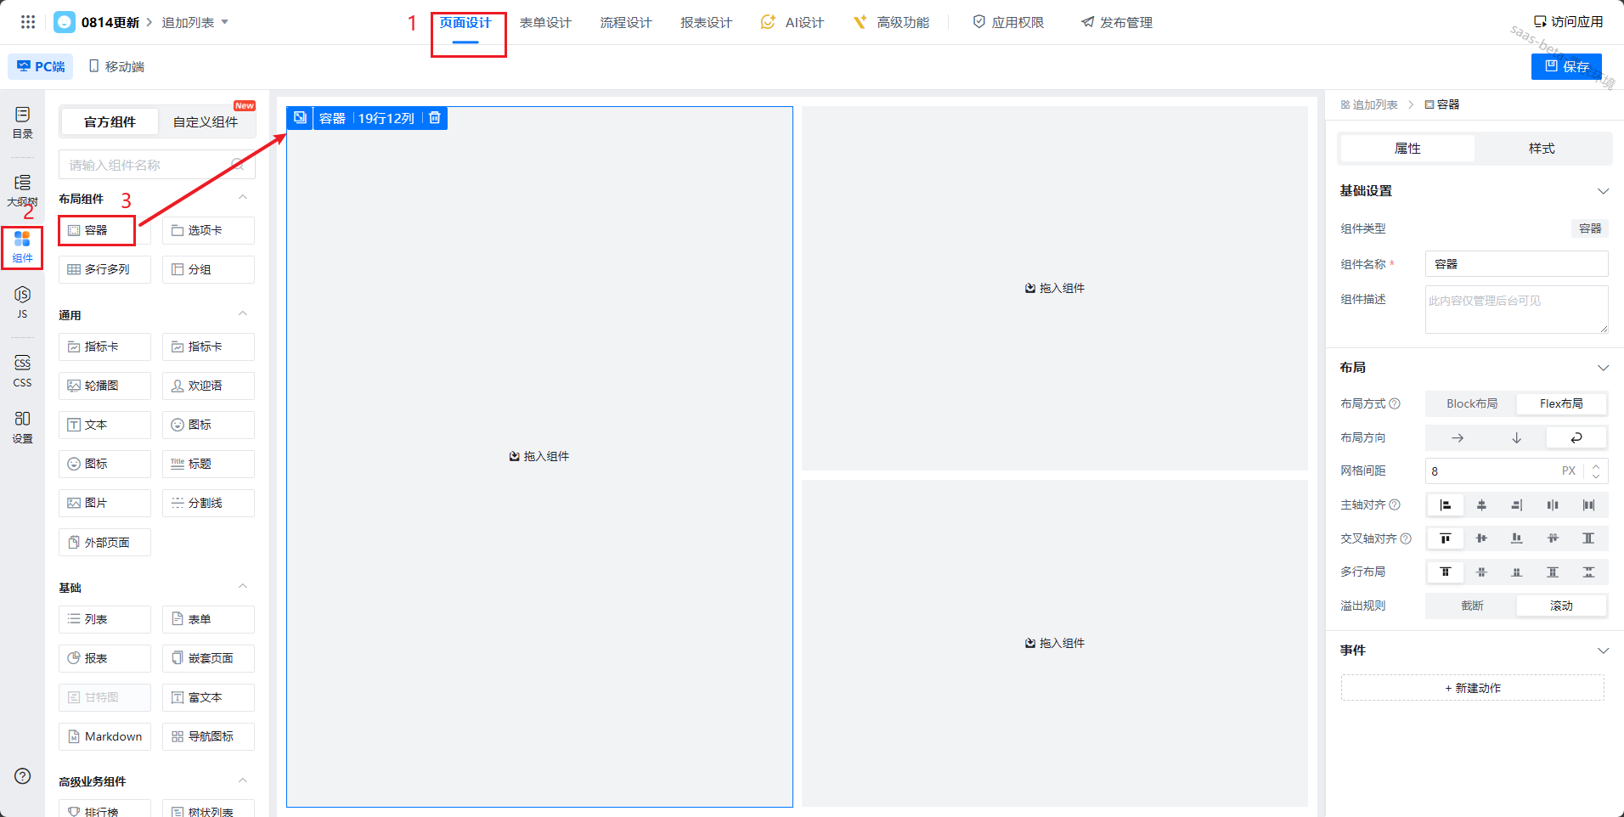The image size is (1624, 817).
Task: Switch to the 样式 tab
Action: click(1541, 149)
